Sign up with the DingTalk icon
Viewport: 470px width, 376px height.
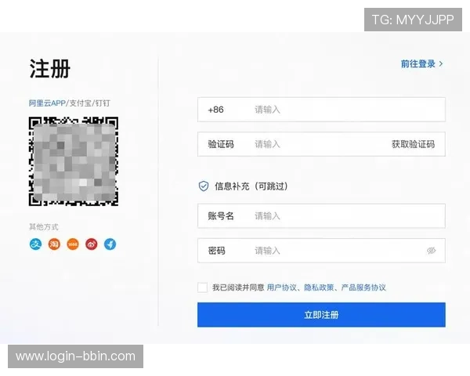(110, 244)
